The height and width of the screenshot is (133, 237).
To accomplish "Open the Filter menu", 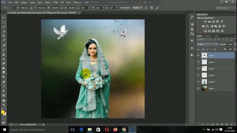I will coord(56,3).
